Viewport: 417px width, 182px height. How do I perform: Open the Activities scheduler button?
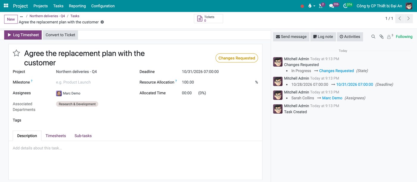(350, 37)
